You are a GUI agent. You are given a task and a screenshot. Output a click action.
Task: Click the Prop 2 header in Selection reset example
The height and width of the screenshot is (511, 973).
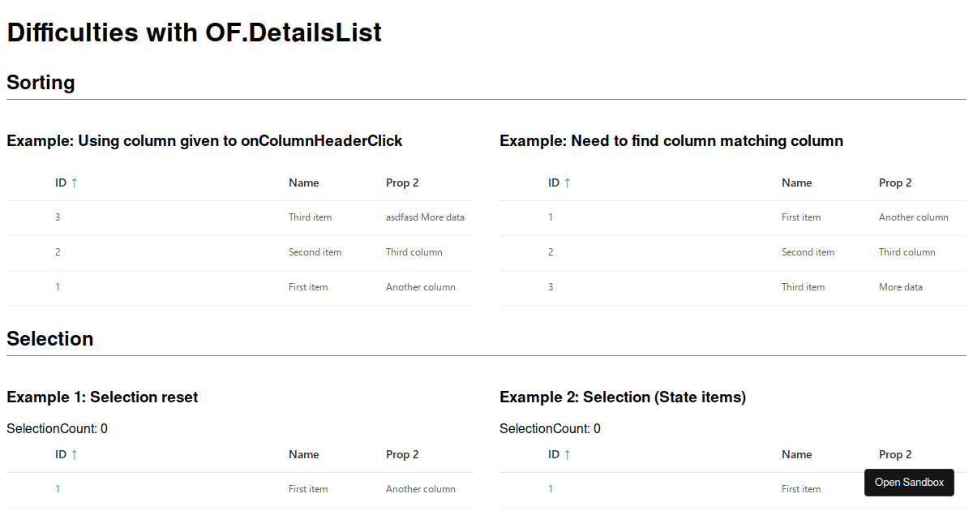(402, 454)
